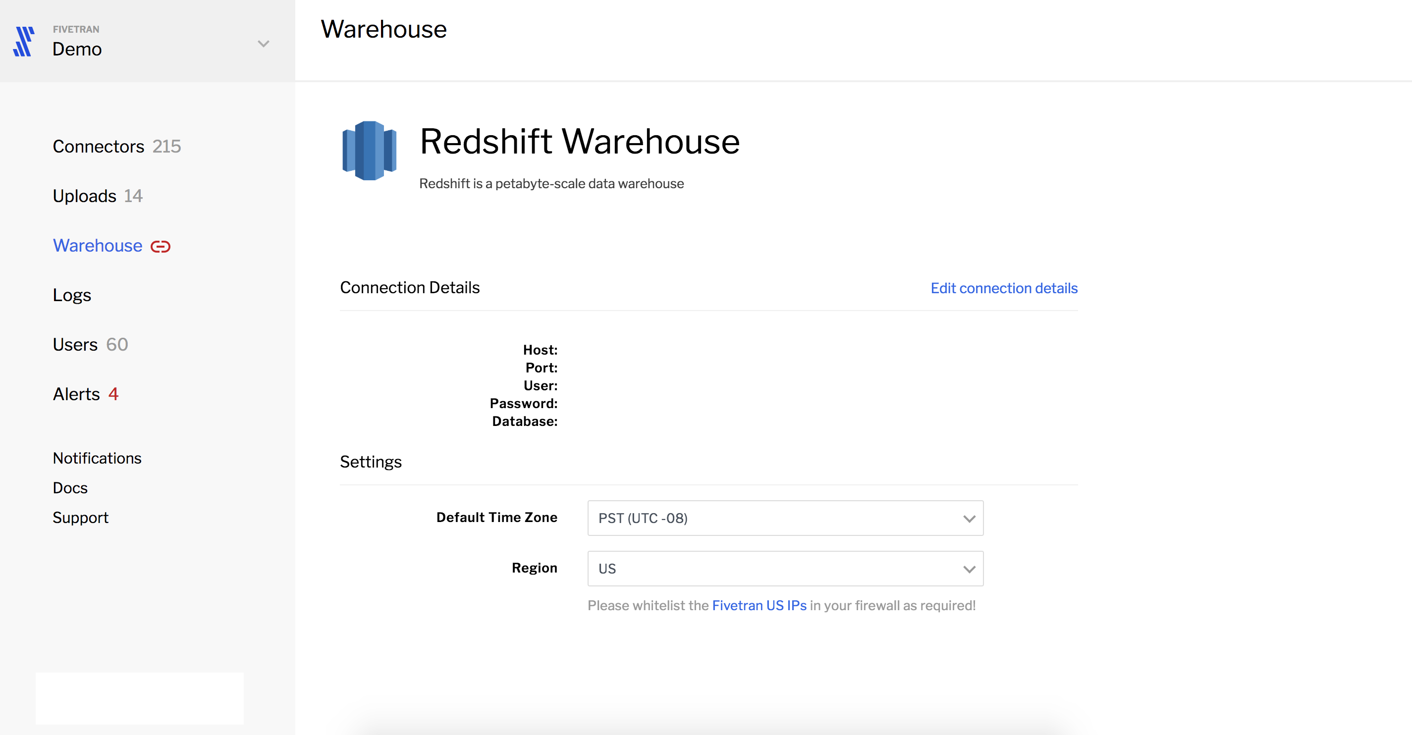Select Warehouse from sidebar
The width and height of the screenshot is (1412, 735).
98,246
